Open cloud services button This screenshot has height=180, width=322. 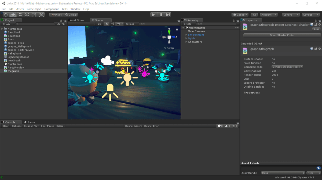click(254, 15)
